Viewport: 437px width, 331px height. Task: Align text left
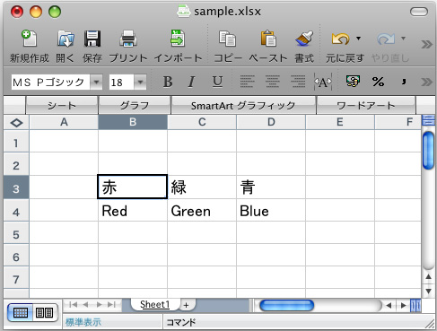248,82
